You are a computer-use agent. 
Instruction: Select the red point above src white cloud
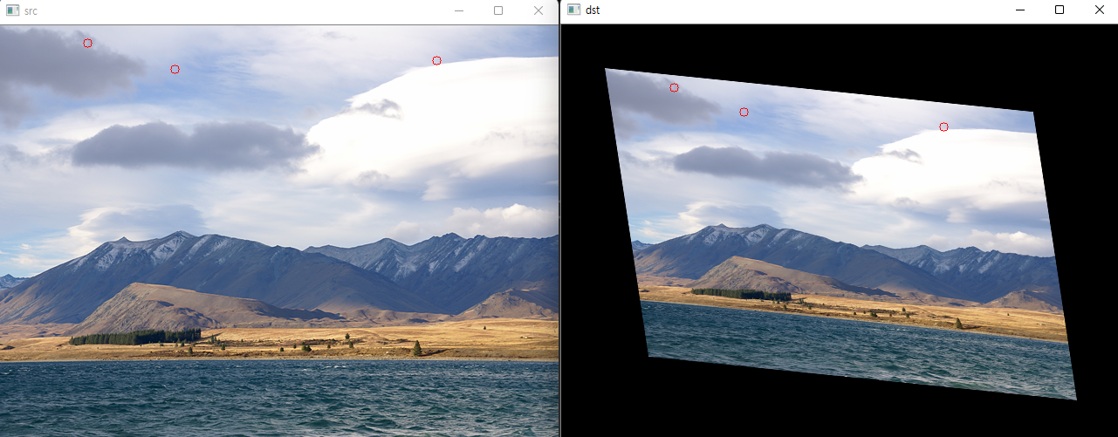436,60
